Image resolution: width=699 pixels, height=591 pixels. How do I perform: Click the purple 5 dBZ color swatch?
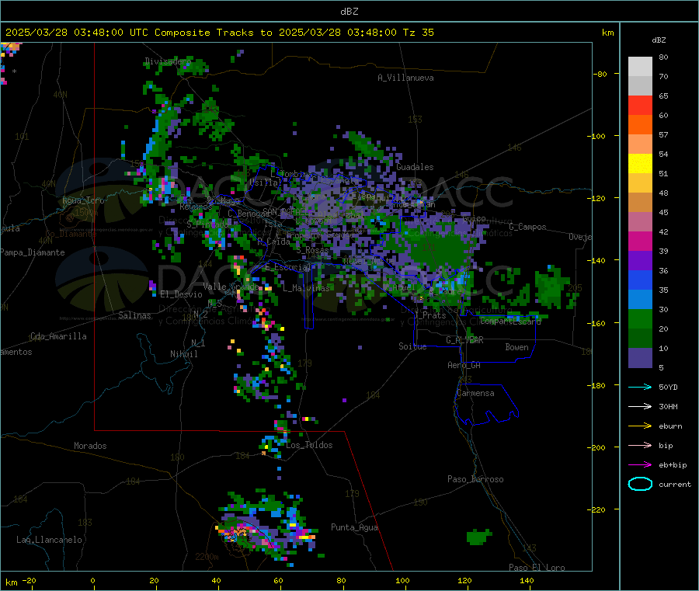(x=640, y=358)
